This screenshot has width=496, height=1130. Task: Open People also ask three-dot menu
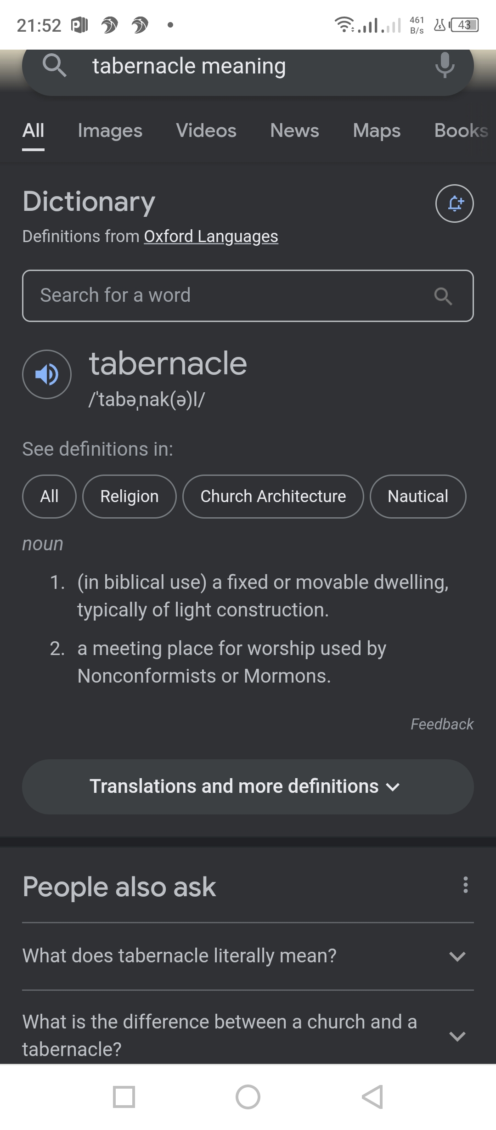coord(465,885)
